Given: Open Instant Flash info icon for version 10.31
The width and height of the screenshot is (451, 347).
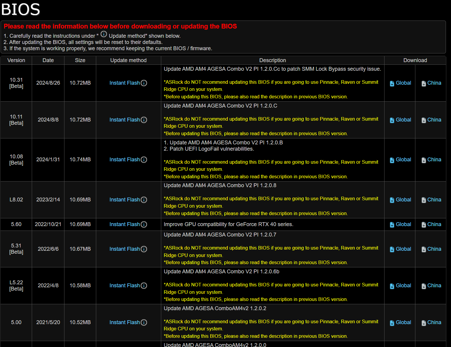Looking at the screenshot, I should pos(144,83).
